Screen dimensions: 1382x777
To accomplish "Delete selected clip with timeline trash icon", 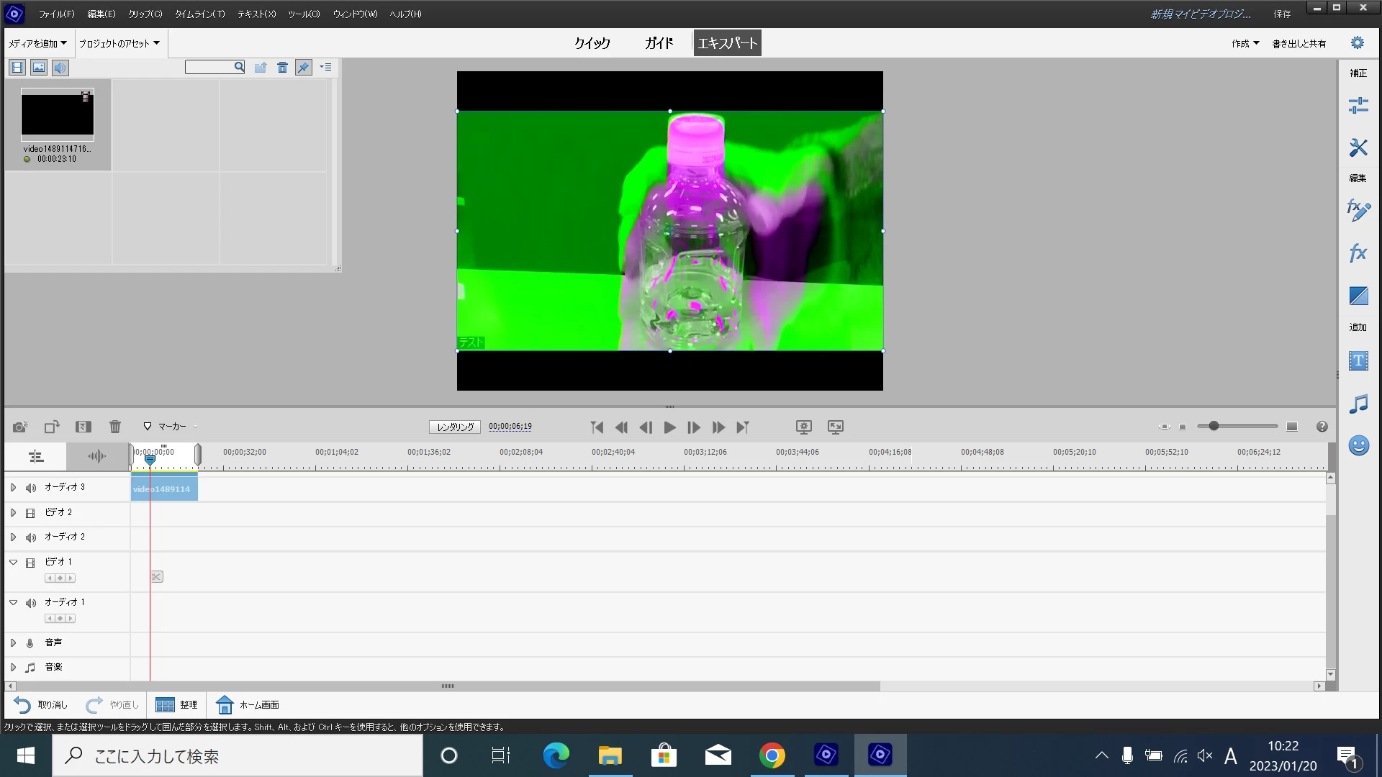I will [x=115, y=427].
